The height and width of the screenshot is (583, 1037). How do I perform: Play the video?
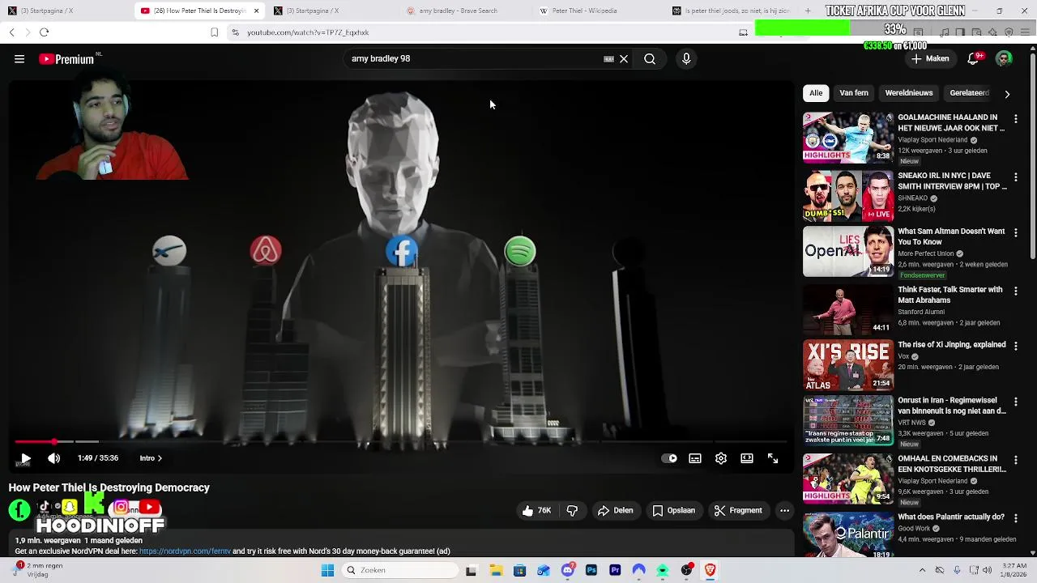pos(25,458)
